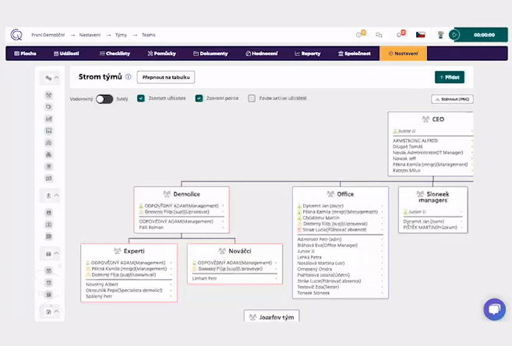Viewport: 512px width, 346px height.
Task: Enable the Pouze aktivní uživatelé checkbox
Action: [252, 98]
